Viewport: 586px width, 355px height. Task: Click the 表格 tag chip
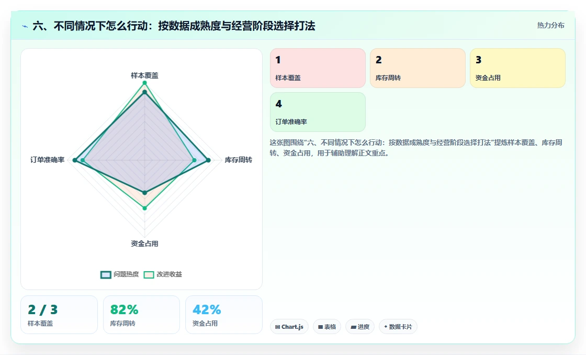pos(327,327)
